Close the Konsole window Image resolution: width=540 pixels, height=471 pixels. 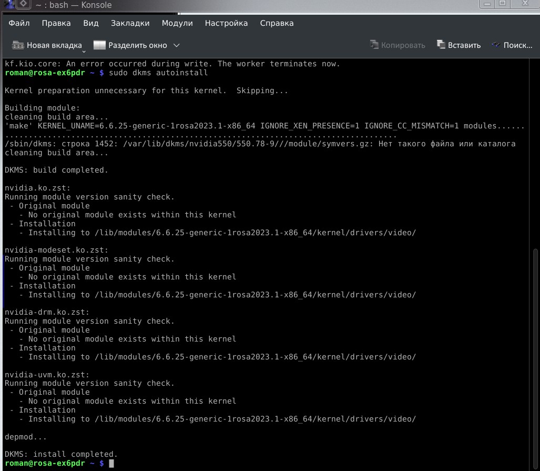tap(525, 4)
